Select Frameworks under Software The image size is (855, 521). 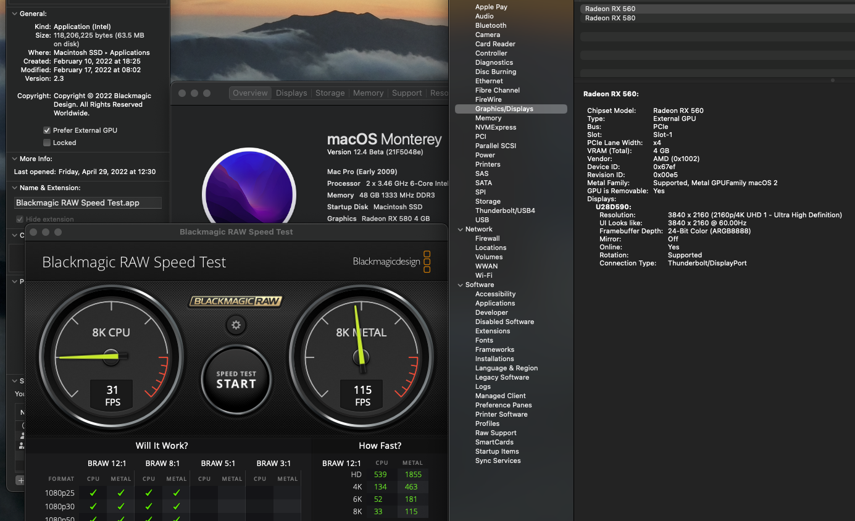click(494, 349)
